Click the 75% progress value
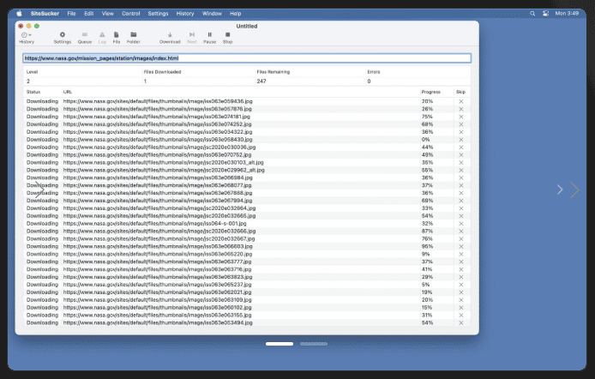595x379 pixels. pyautogui.click(x=427, y=117)
